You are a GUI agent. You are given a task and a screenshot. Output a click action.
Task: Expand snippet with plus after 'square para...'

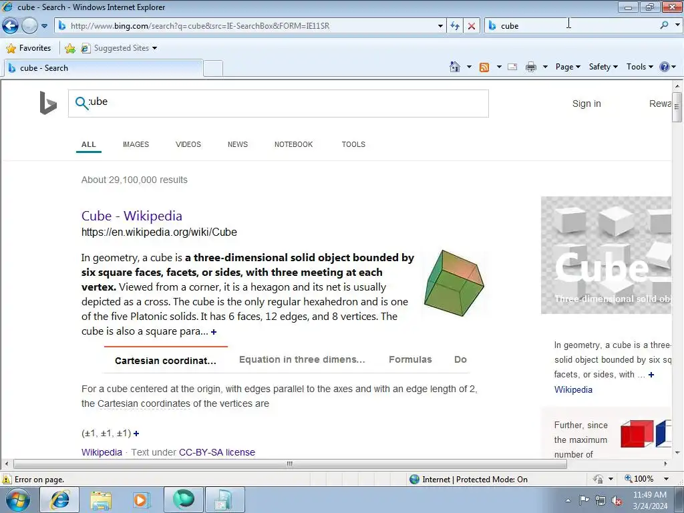pos(214,332)
